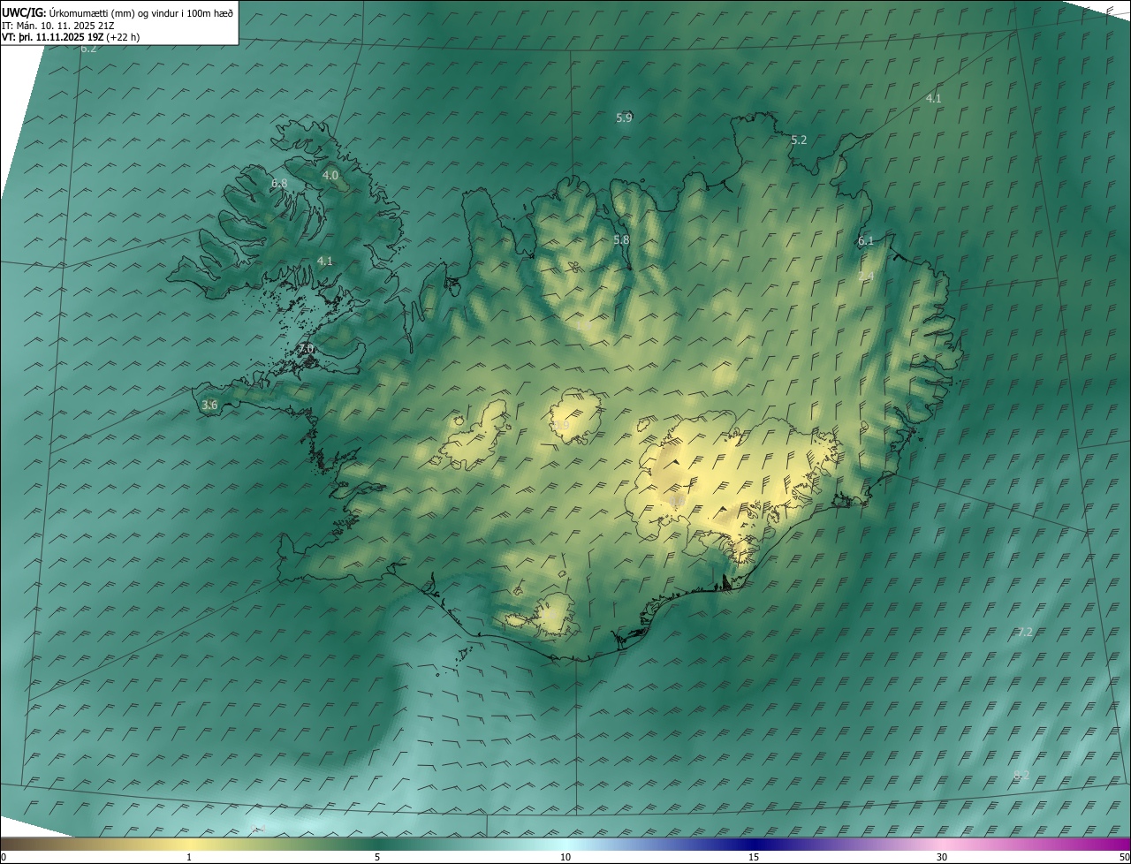
Task: Select the 3.6 value at Snæfellsnes tip
Action: 209,405
